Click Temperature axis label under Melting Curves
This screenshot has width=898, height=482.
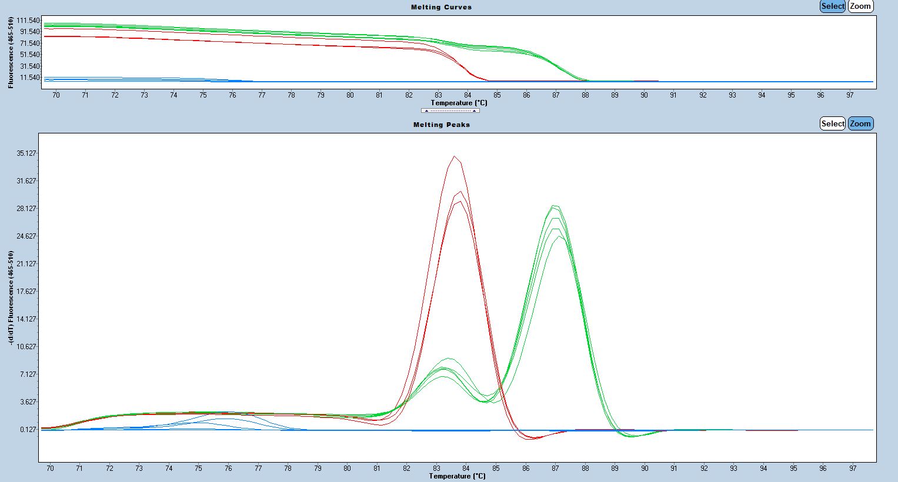[459, 103]
